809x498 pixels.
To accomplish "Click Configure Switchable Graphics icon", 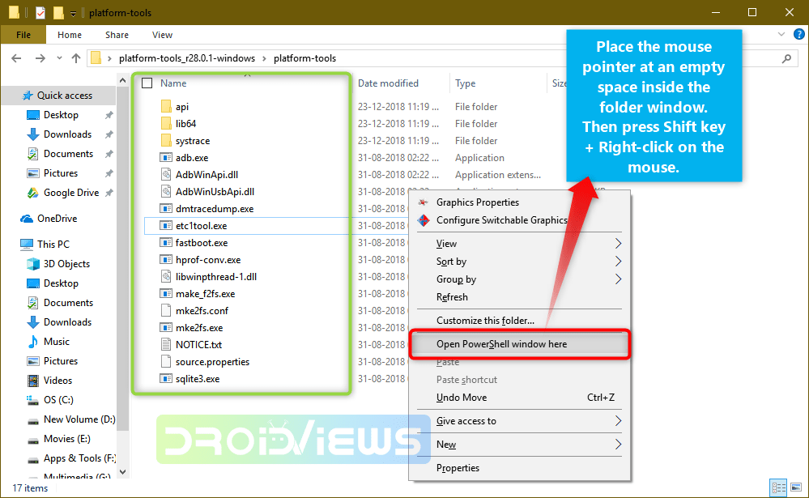I will 424,220.
